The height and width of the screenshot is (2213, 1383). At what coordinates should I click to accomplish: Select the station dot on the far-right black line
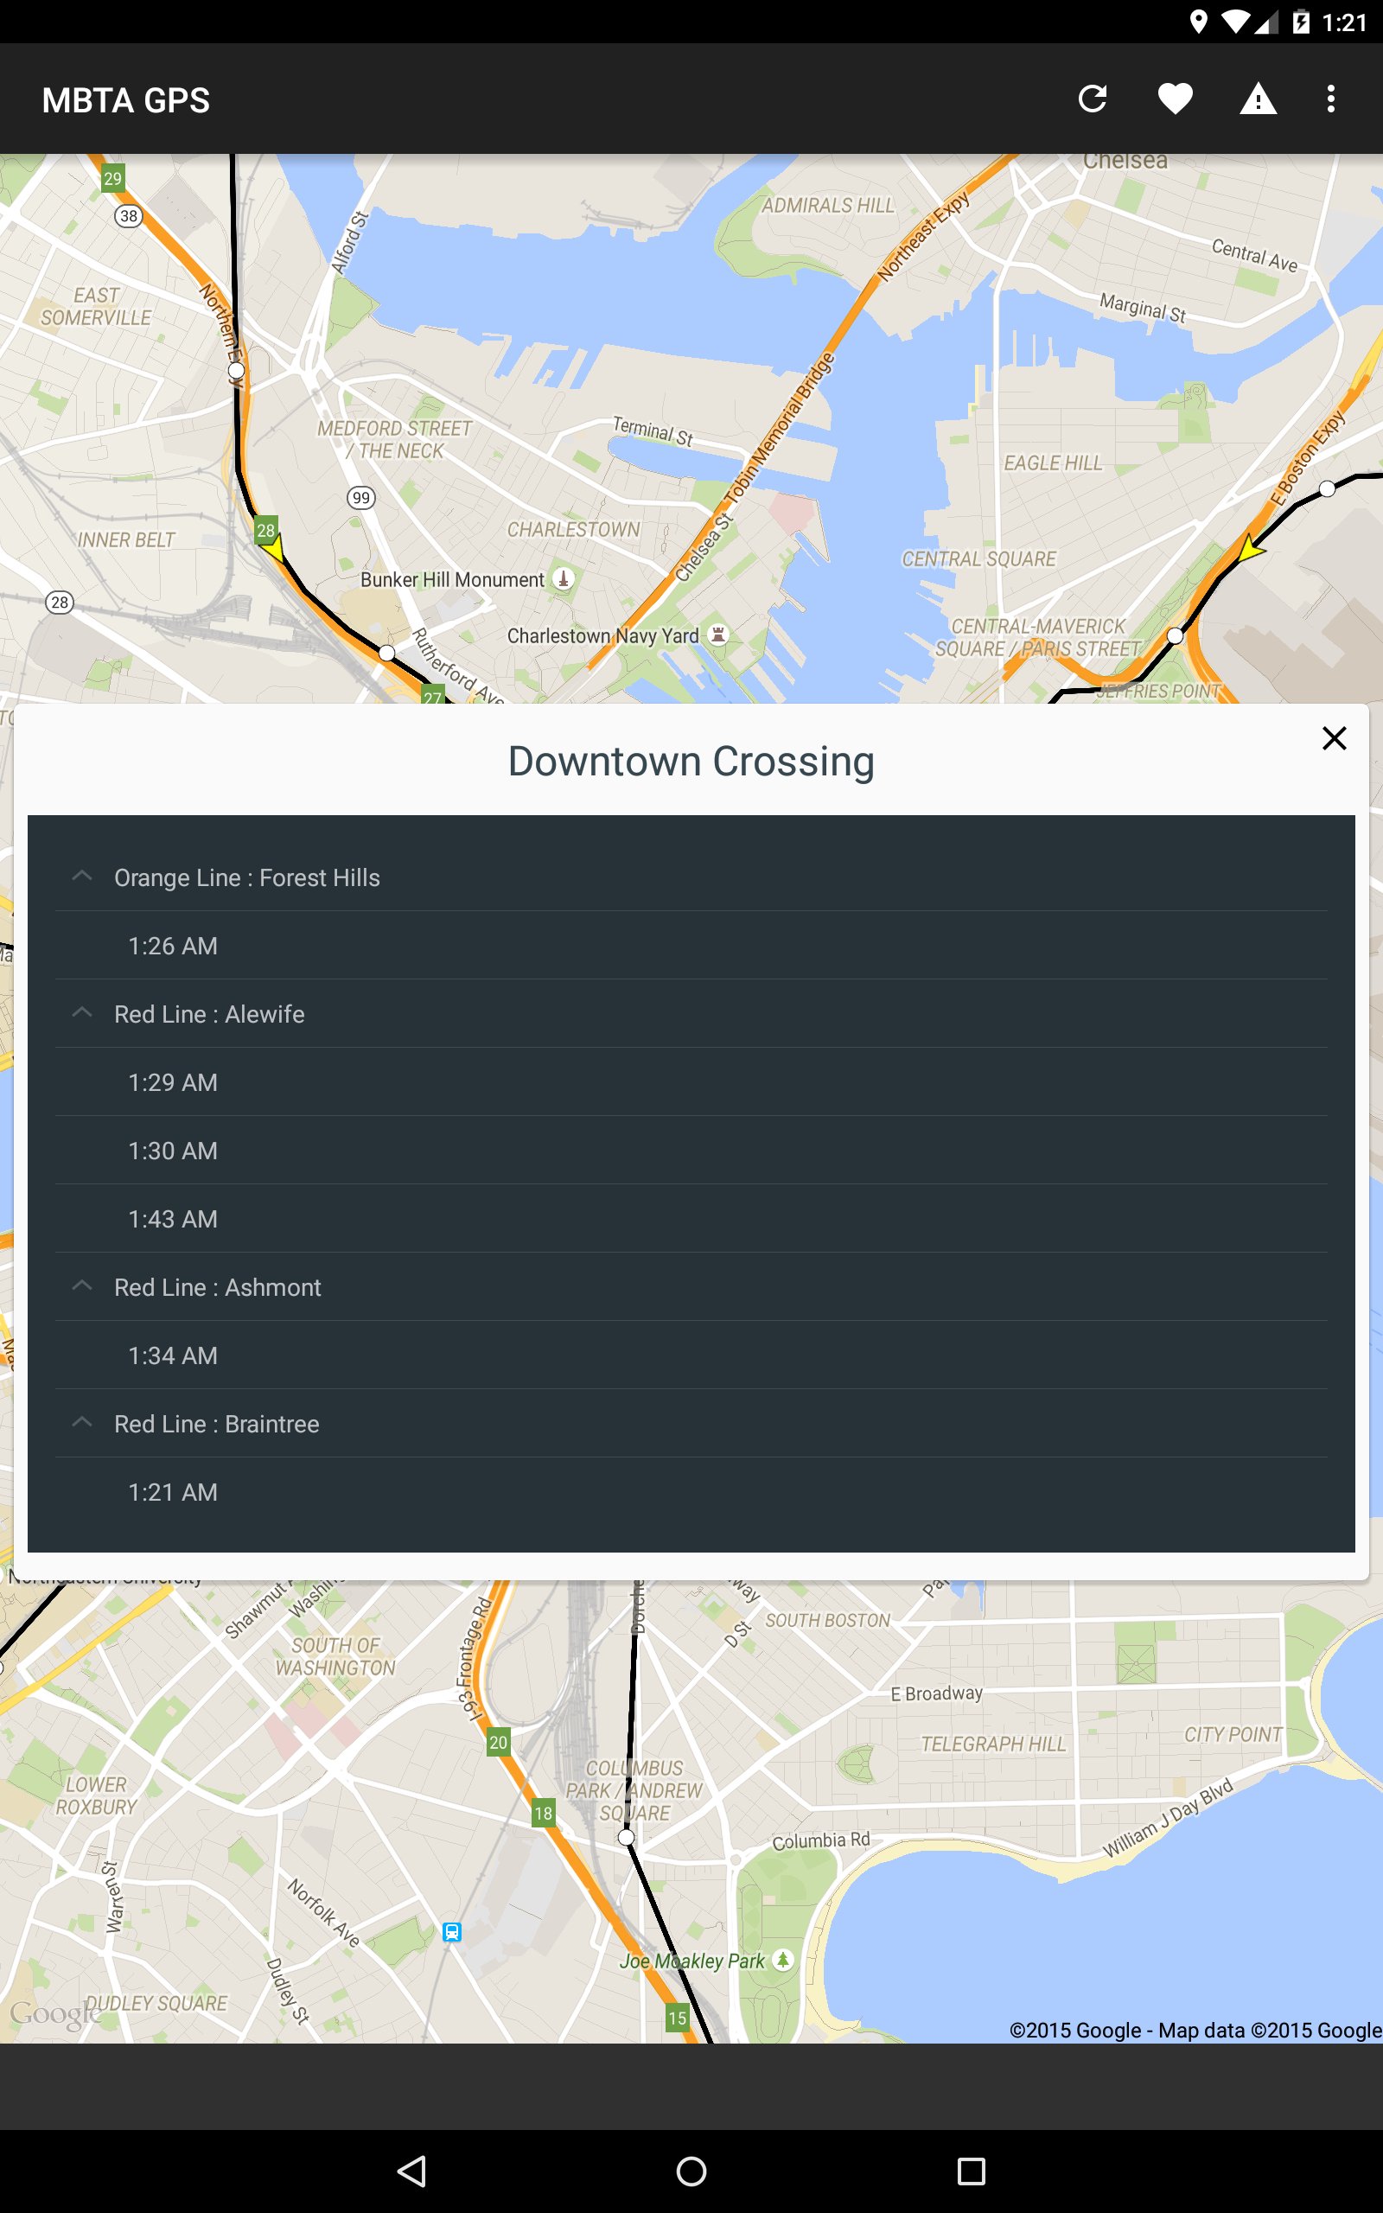coord(1327,488)
